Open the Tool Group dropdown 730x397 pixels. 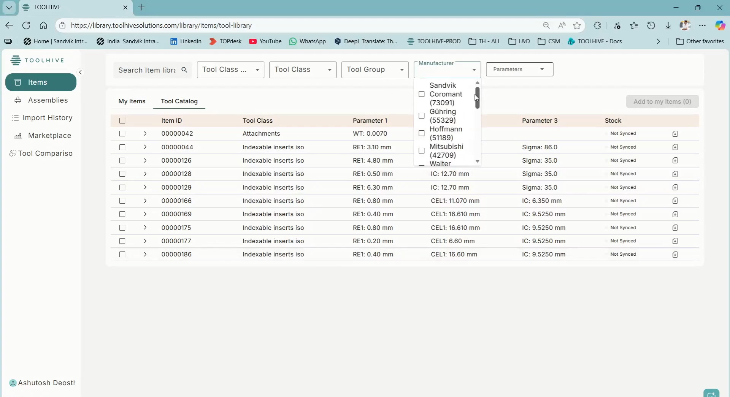(x=375, y=70)
